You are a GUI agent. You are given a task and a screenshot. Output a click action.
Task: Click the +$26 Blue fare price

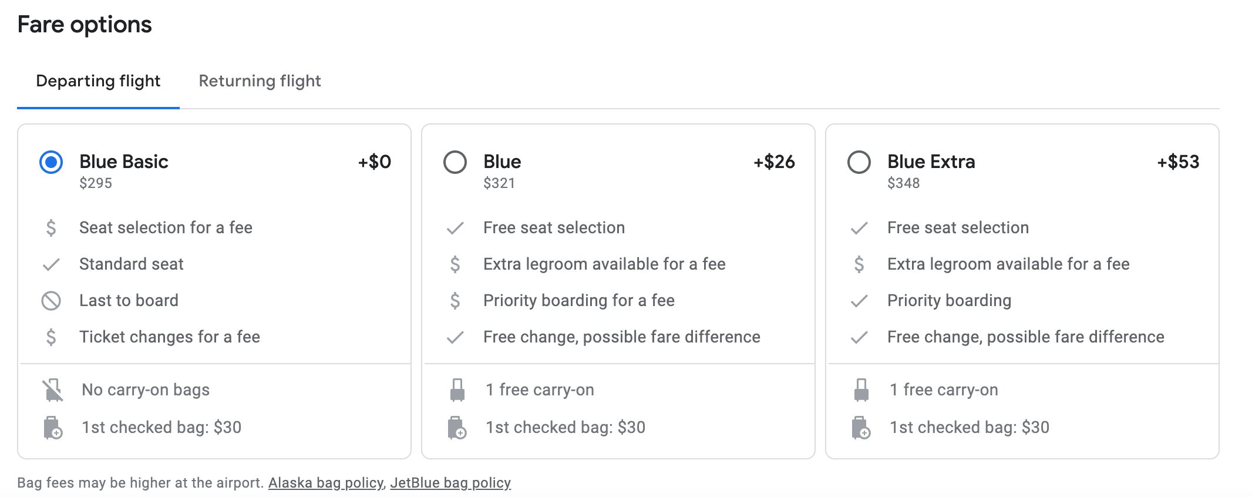(x=774, y=162)
